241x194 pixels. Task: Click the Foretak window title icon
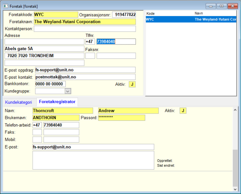[5, 6]
